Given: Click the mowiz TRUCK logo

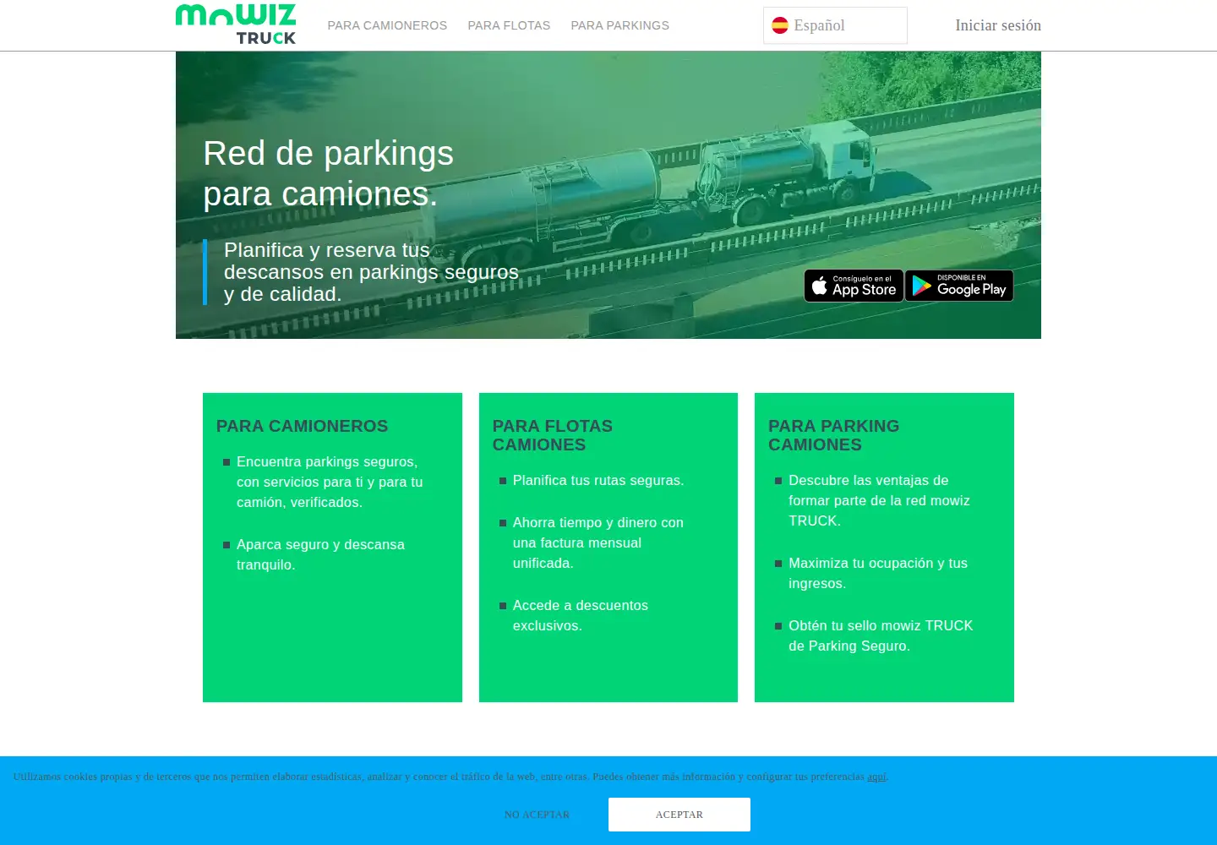Looking at the screenshot, I should [236, 25].
